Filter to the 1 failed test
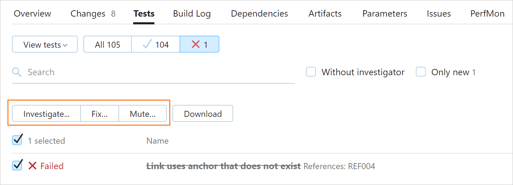Viewport: 513px width, 185px height. [199, 44]
